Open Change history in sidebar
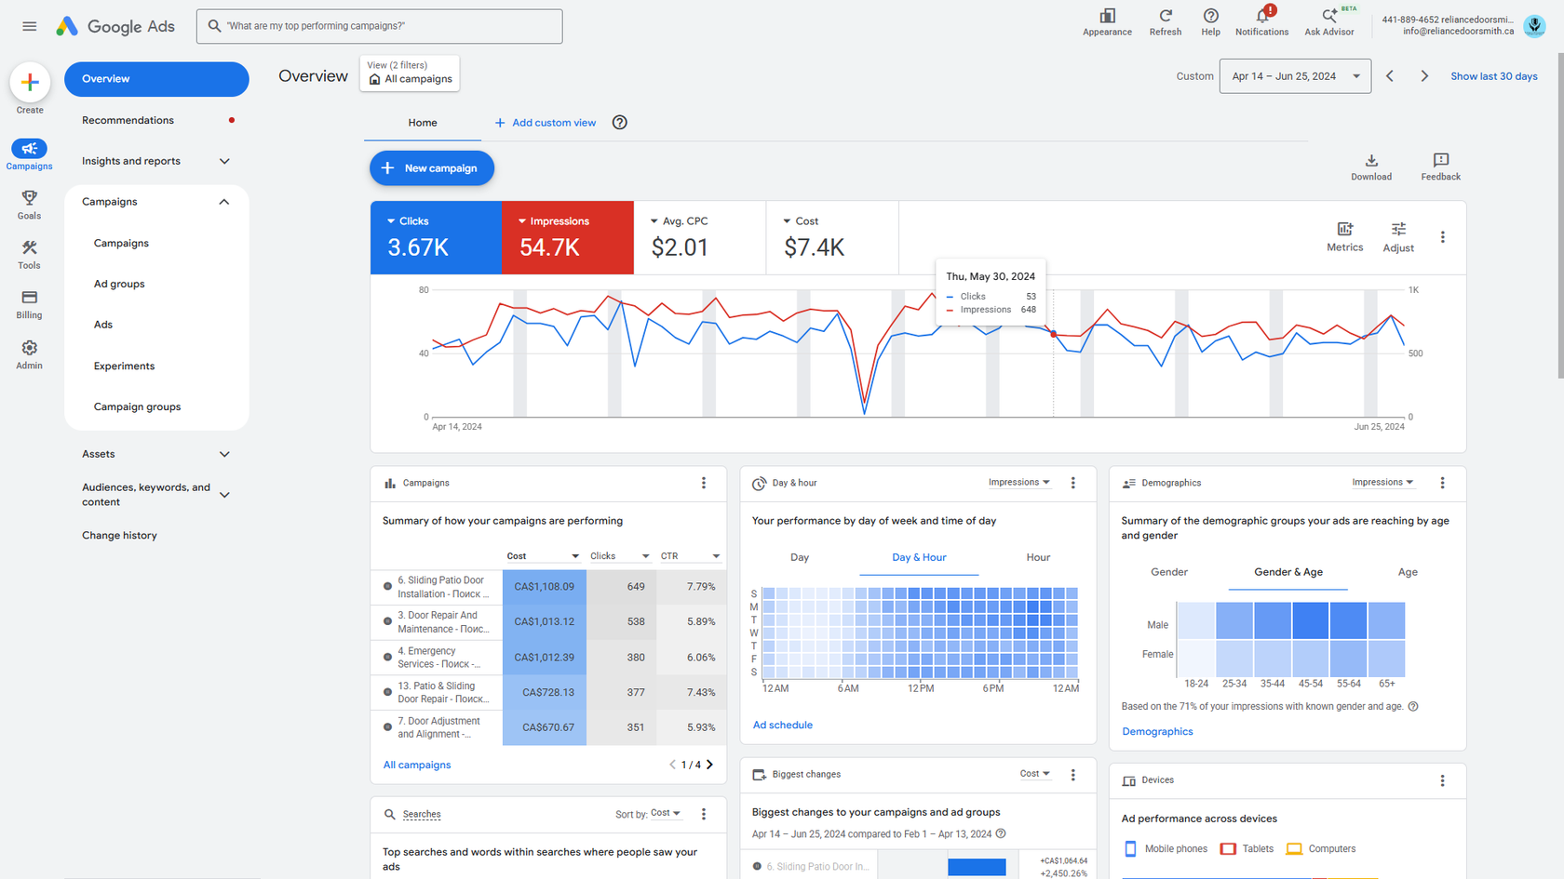 coord(120,535)
